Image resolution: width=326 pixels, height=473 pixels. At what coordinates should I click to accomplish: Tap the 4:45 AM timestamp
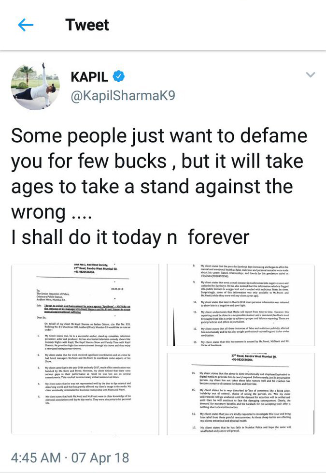36,458
